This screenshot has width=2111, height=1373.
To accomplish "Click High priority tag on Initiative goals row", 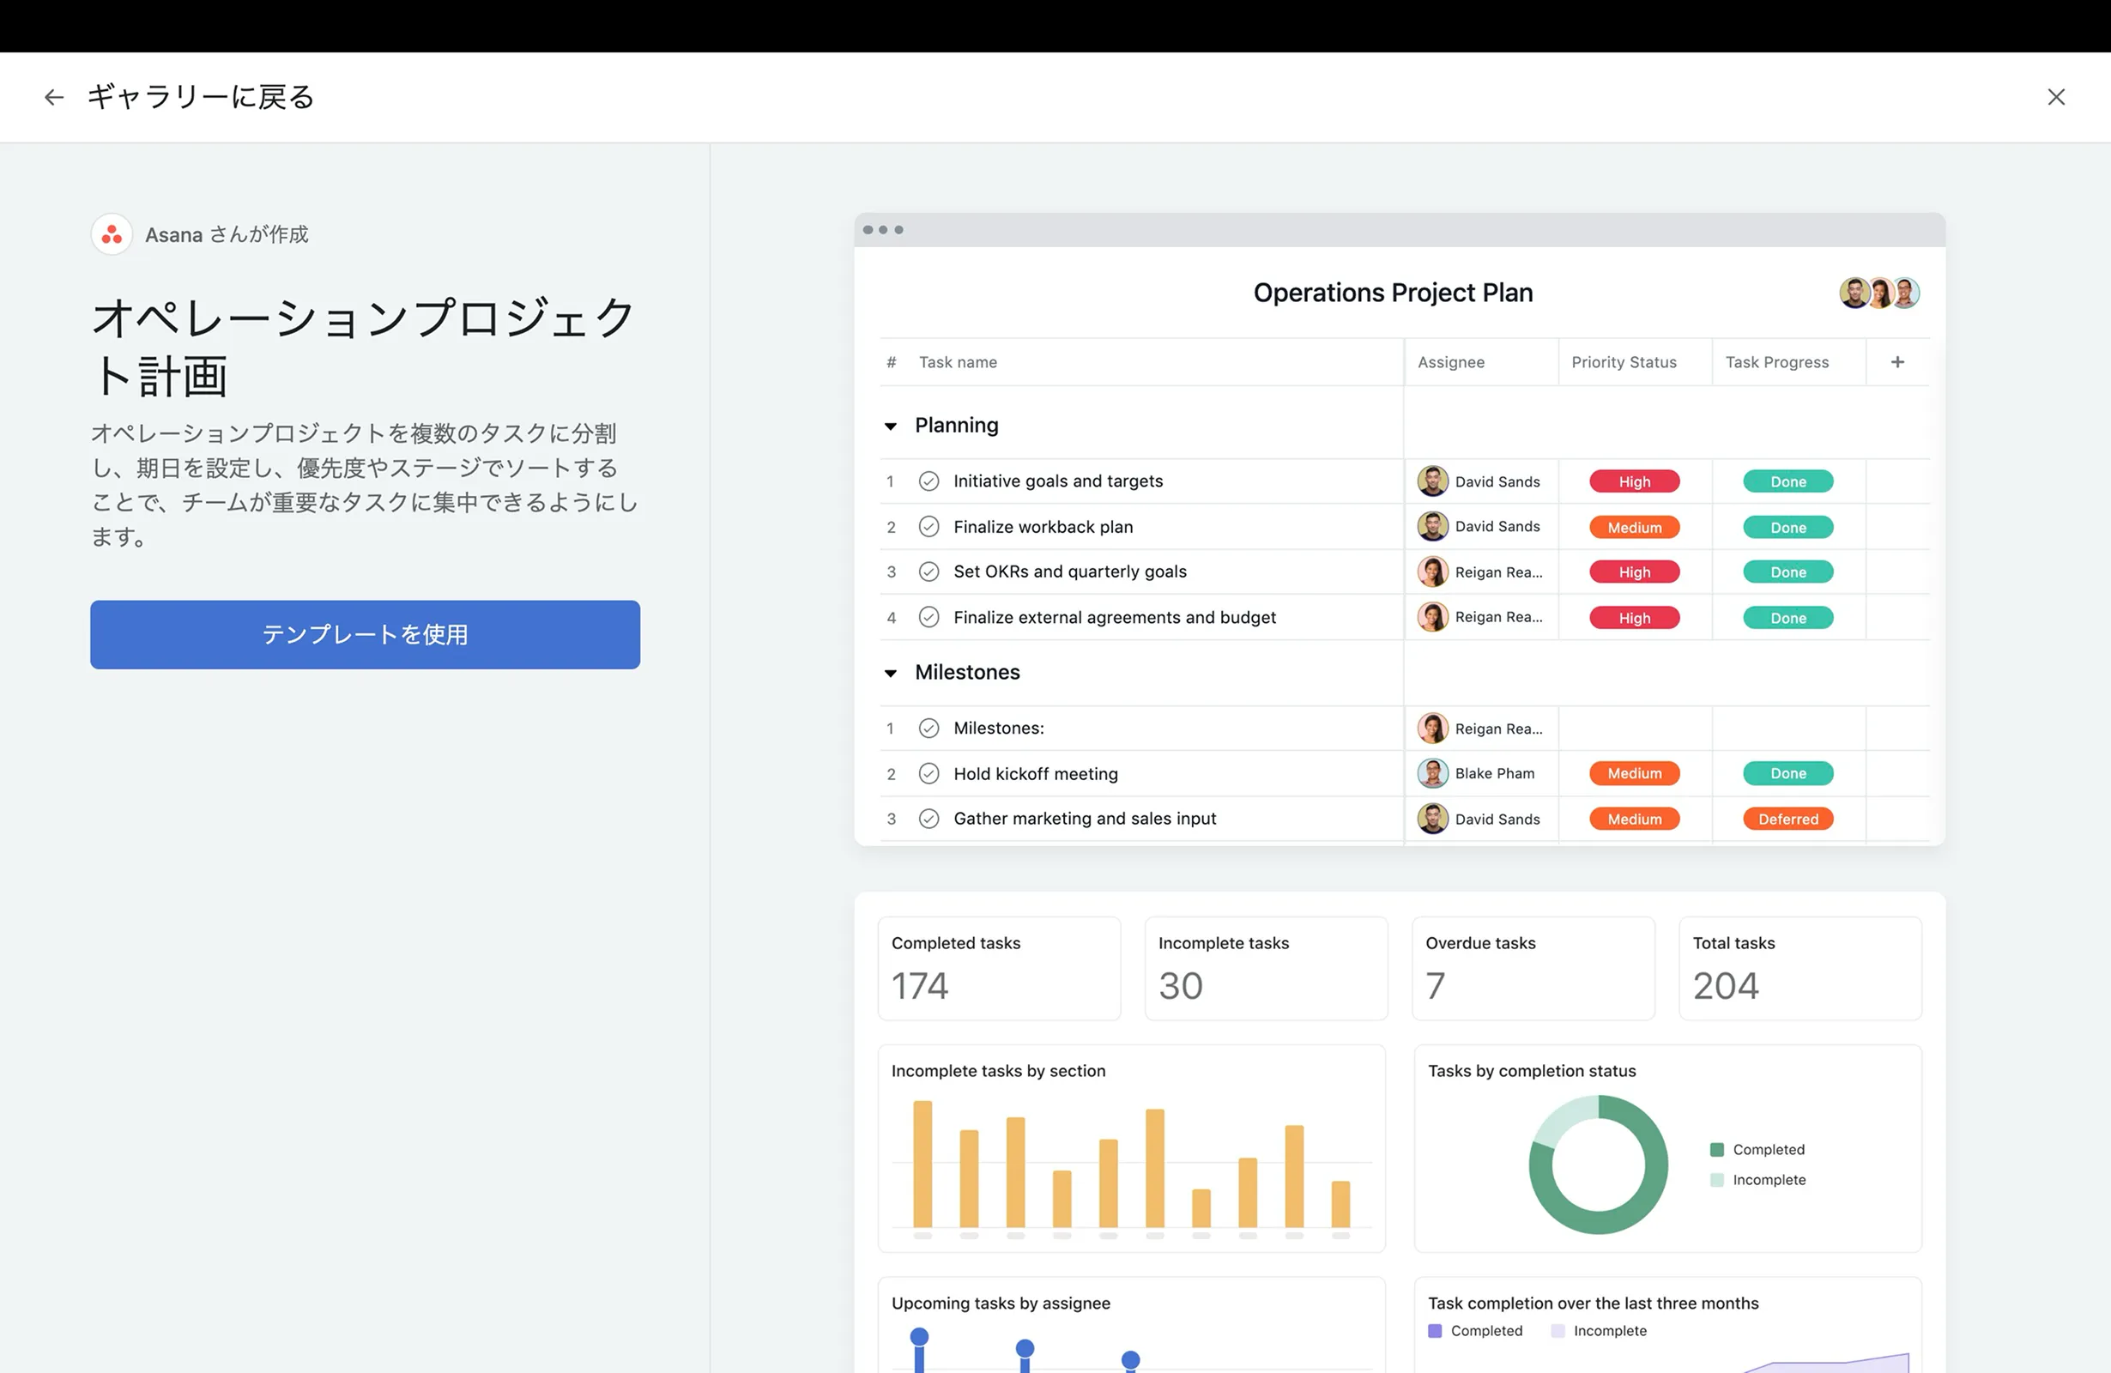I will (1634, 481).
